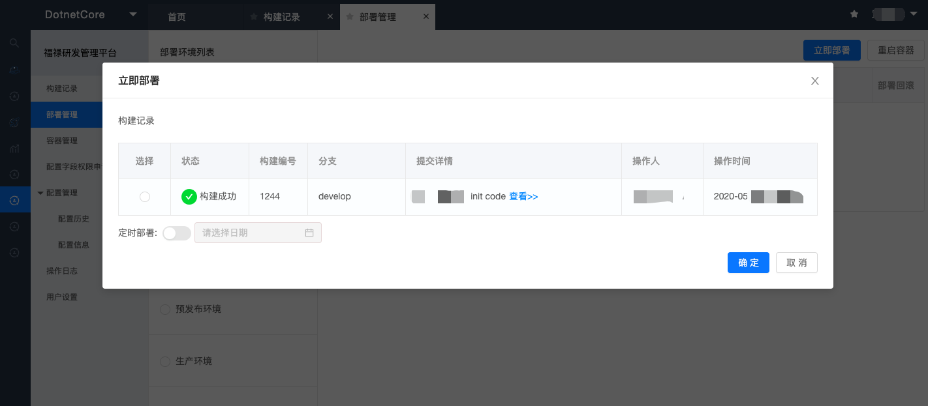Open 构建记录 in side menu

click(62, 89)
